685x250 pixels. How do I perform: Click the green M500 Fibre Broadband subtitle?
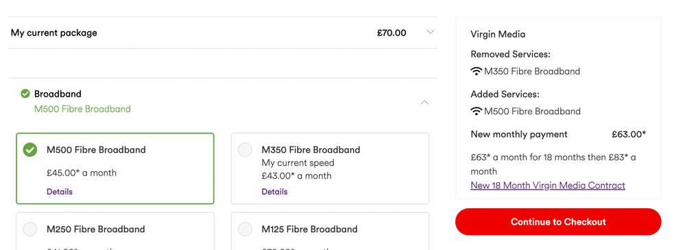click(82, 109)
